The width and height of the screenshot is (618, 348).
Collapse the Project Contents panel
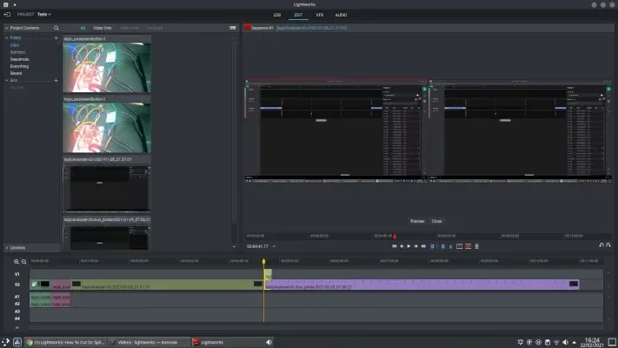click(x=7, y=28)
